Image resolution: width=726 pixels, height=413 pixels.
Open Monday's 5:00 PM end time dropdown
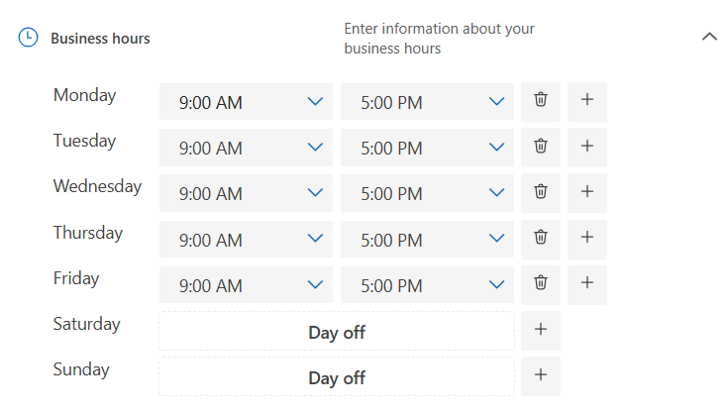tap(427, 102)
